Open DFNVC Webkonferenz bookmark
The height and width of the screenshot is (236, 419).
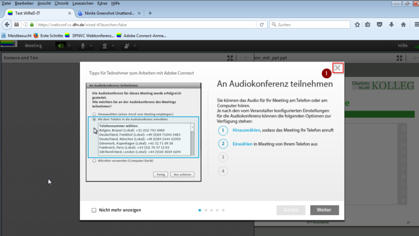(x=90, y=36)
